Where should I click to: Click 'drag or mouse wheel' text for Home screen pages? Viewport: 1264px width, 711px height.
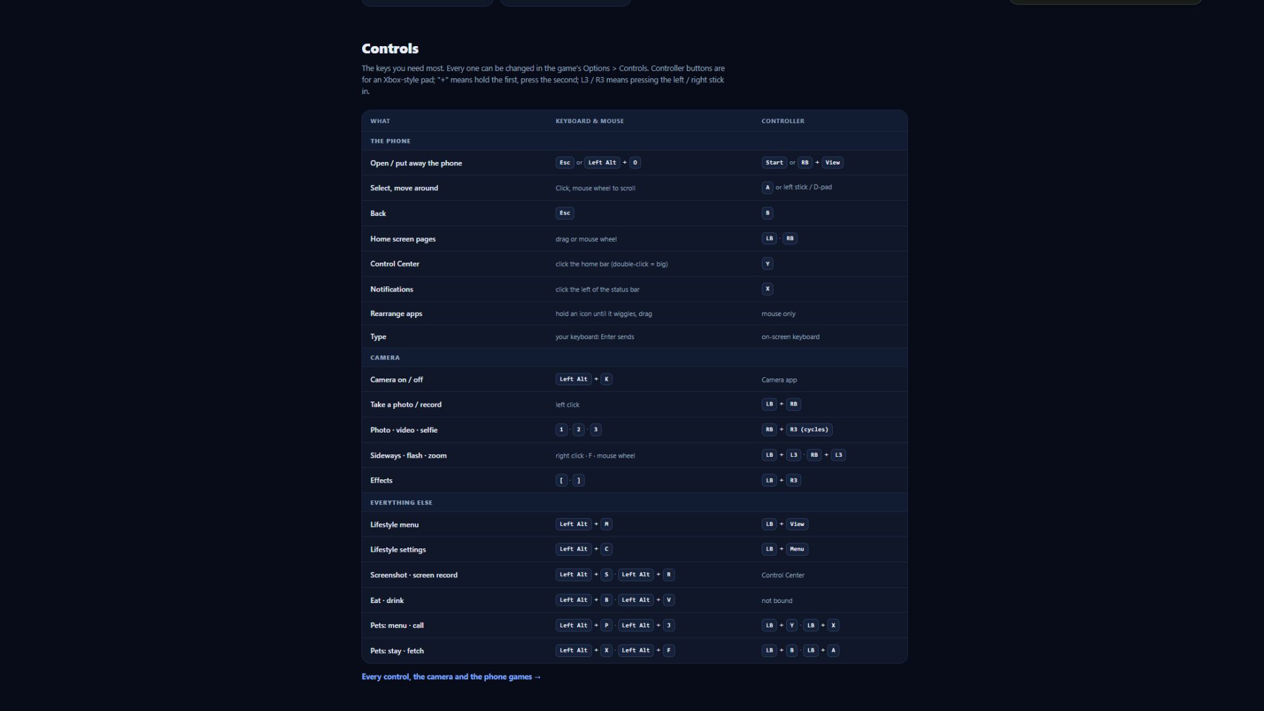(x=586, y=240)
